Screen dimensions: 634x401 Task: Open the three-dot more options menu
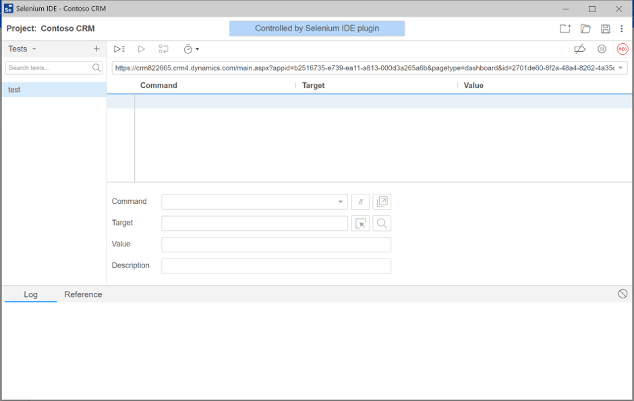[621, 28]
